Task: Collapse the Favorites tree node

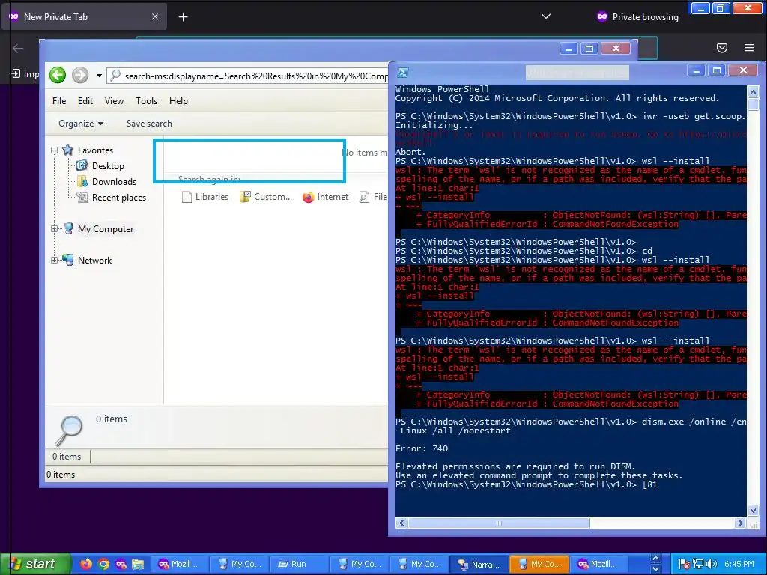Action: click(x=54, y=150)
